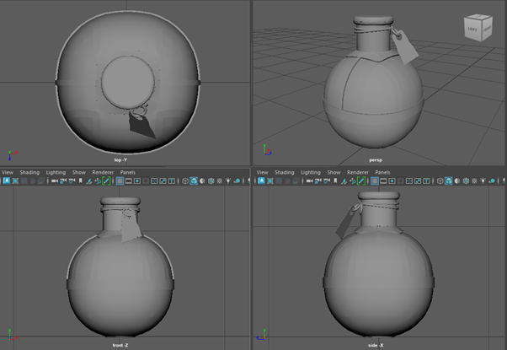Toggle the green grid icon in front view toolbar
The image size is (507, 350).
[x=107, y=180]
